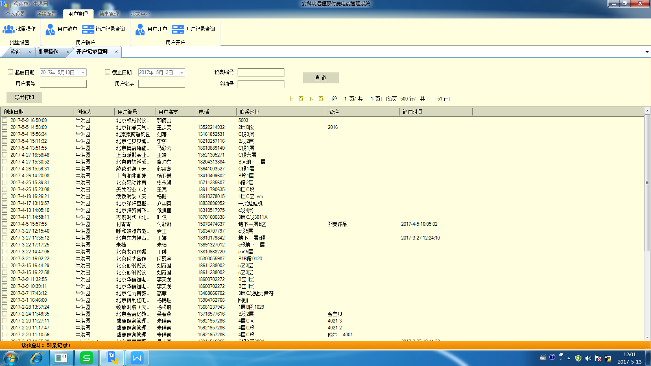
Task: Open the 批量操作 batch operation icon
Action: click(9, 29)
